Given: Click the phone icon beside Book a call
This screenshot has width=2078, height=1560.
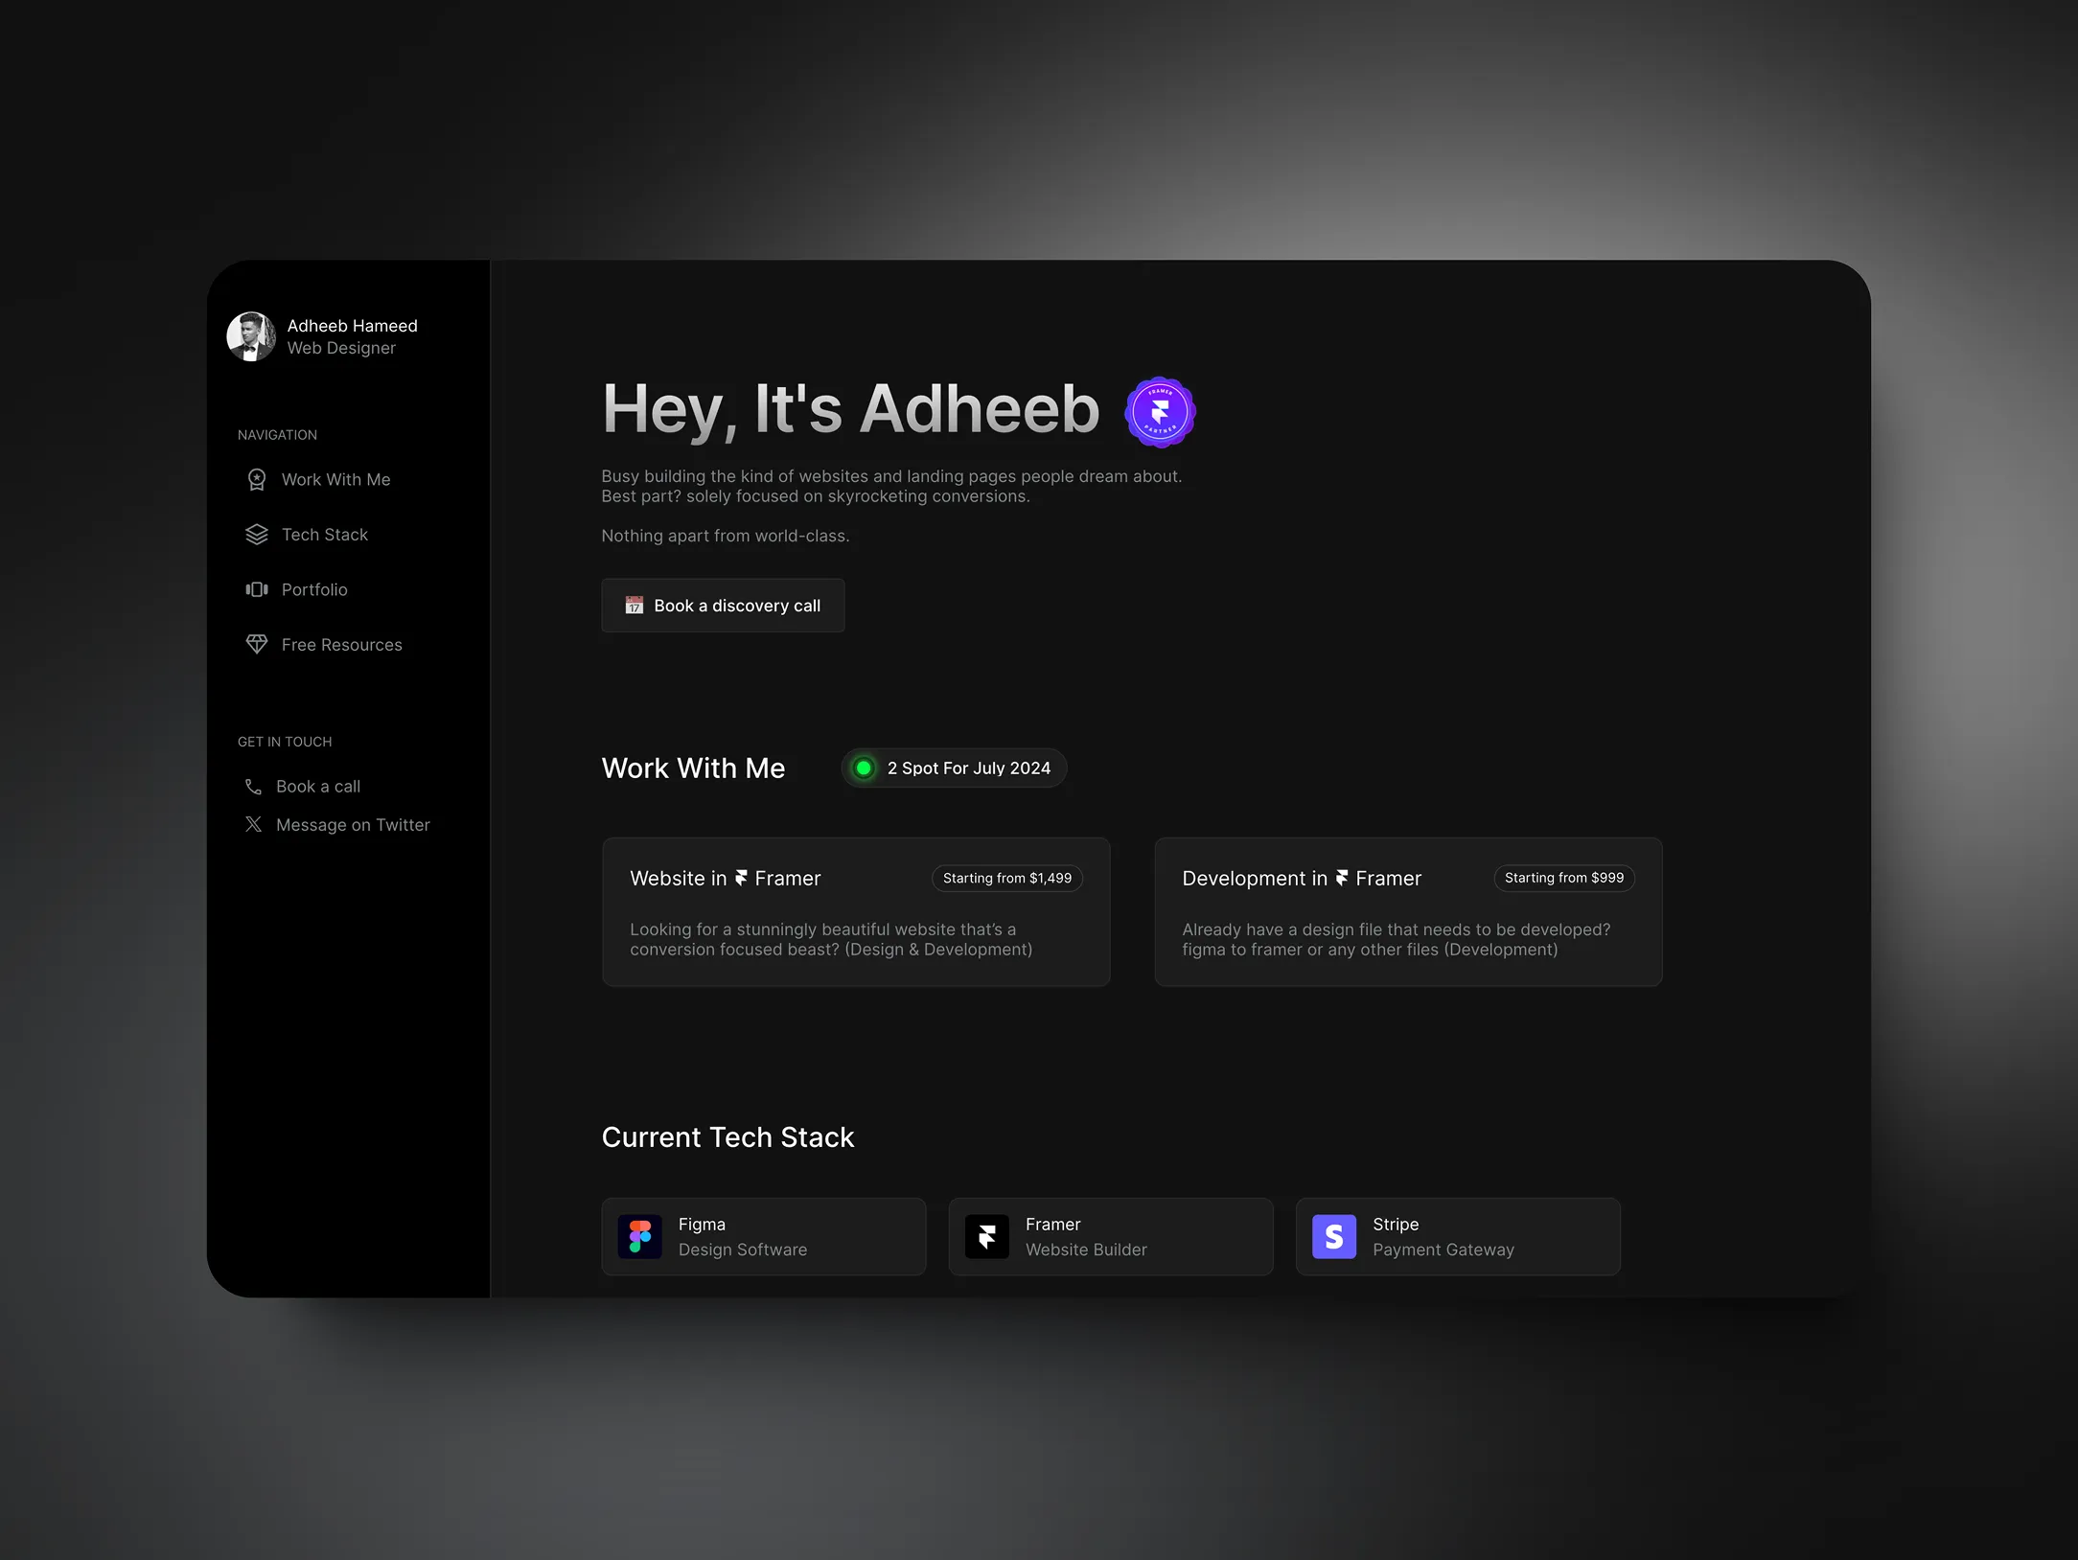Looking at the screenshot, I should tap(253, 787).
